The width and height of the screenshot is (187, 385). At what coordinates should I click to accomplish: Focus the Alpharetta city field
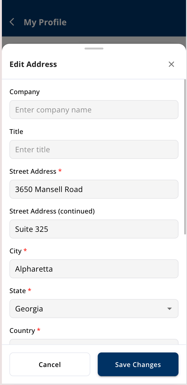(94, 269)
